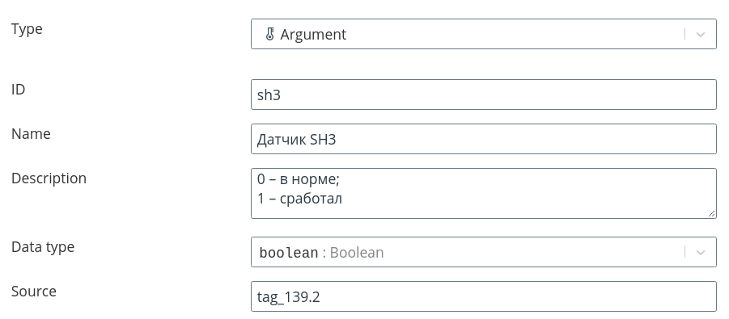
Task: Open the Type dropdown chevron
Action: tap(700, 34)
